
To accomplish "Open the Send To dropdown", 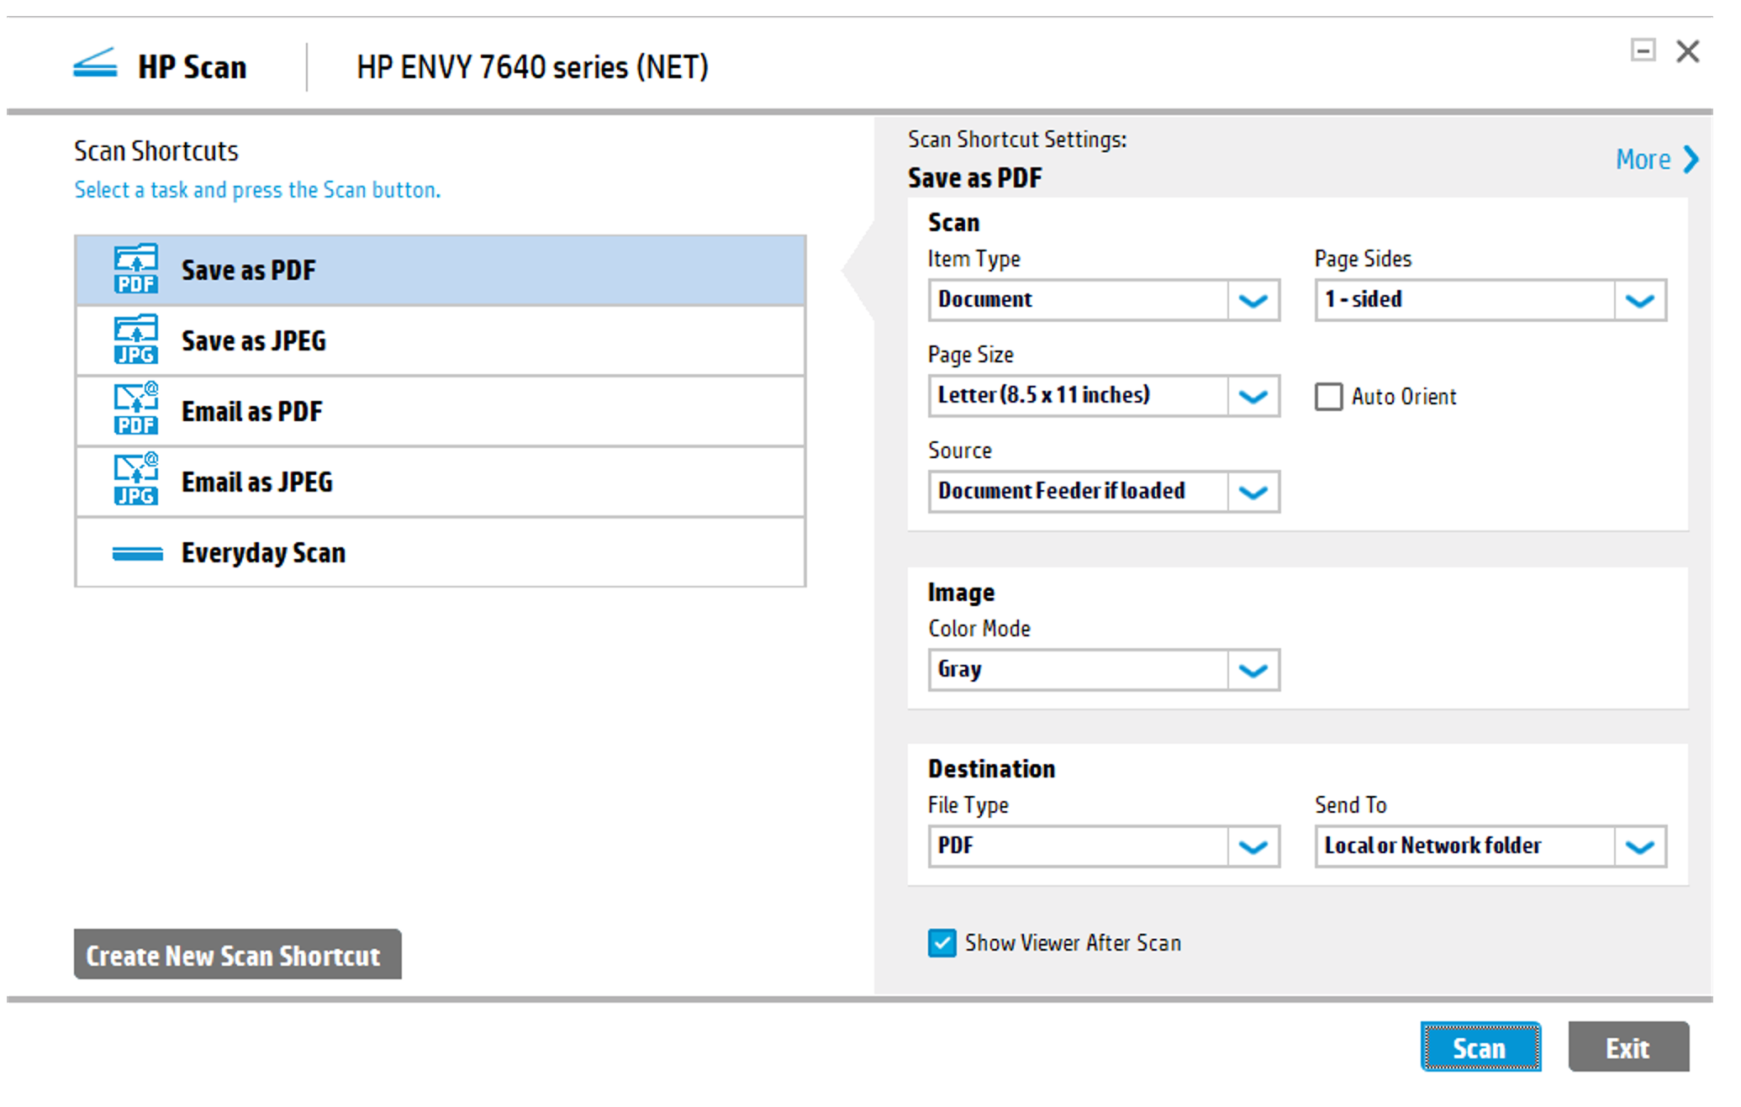I will (x=1490, y=846).
